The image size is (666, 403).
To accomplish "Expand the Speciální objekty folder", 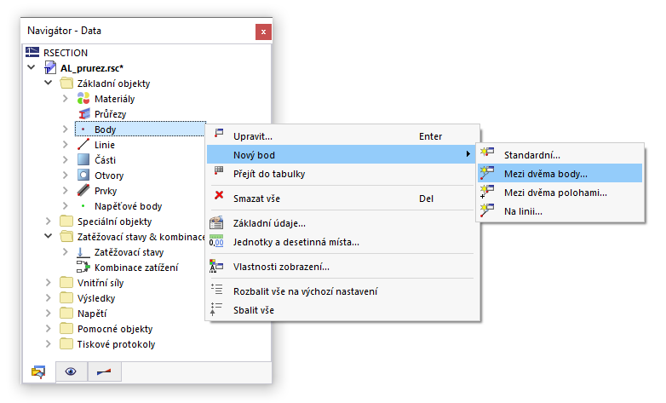I will (x=48, y=221).
